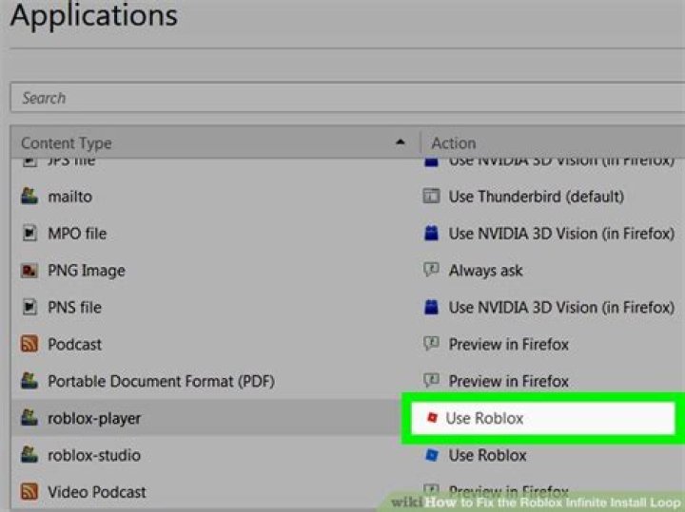Click the Video Podcast RSS icon
Viewport: 685px width, 512px height.
pos(29,492)
